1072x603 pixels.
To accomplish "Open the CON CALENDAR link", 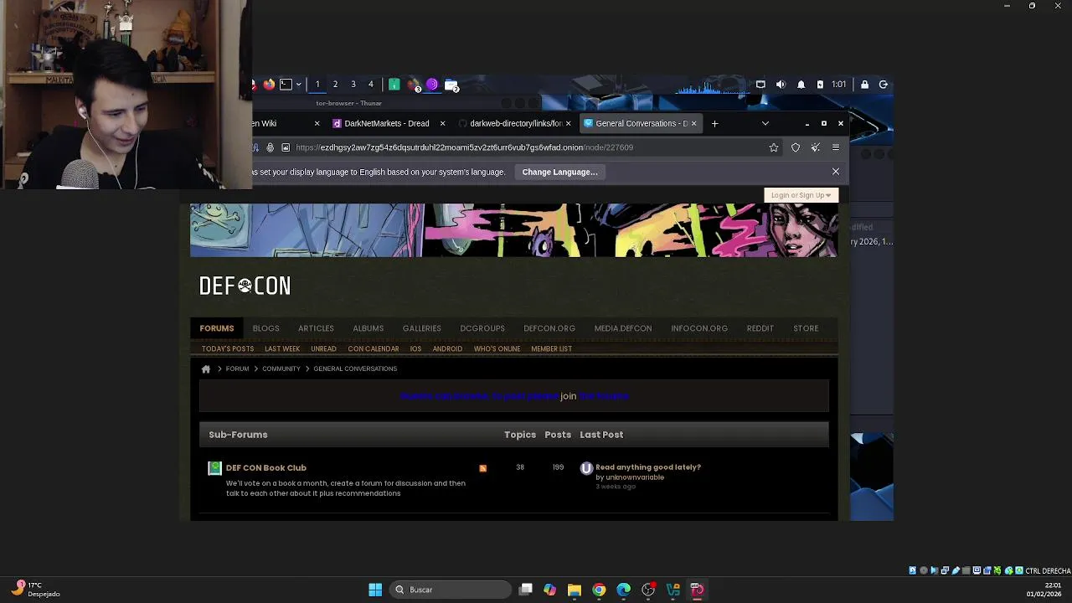I will 374,349.
